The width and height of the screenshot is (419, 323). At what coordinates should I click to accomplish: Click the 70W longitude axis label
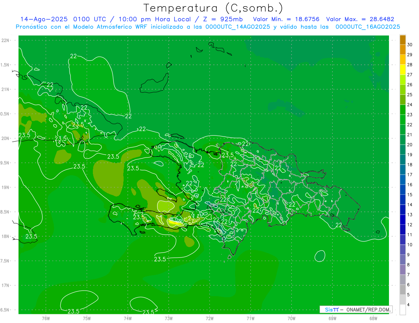tap(292, 318)
